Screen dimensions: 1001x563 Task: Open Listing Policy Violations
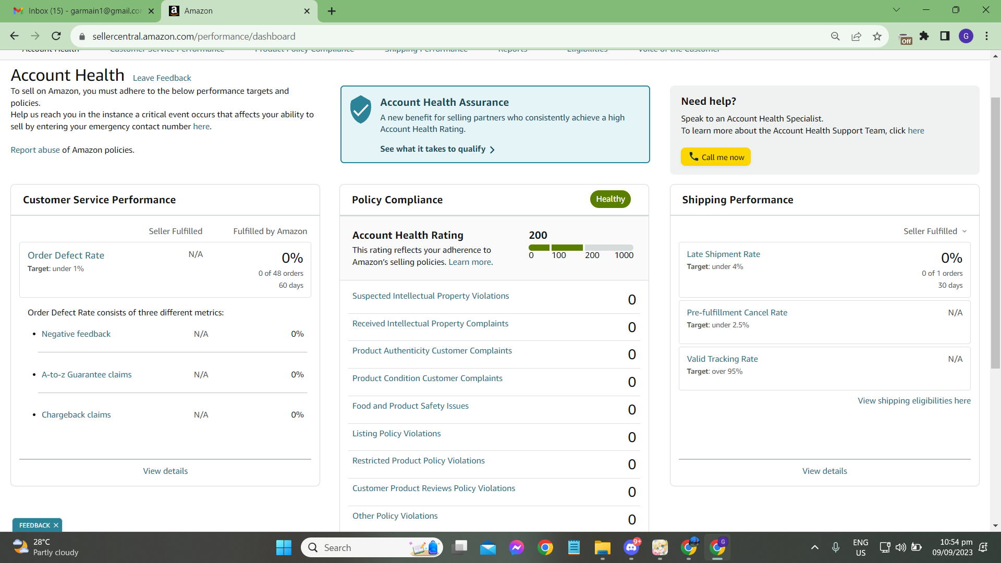(x=397, y=433)
